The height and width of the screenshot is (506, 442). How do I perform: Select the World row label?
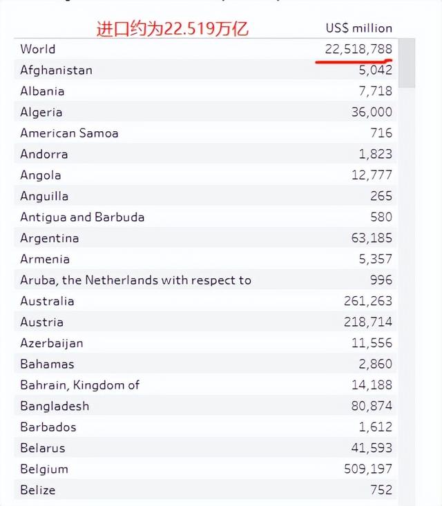click(38, 49)
